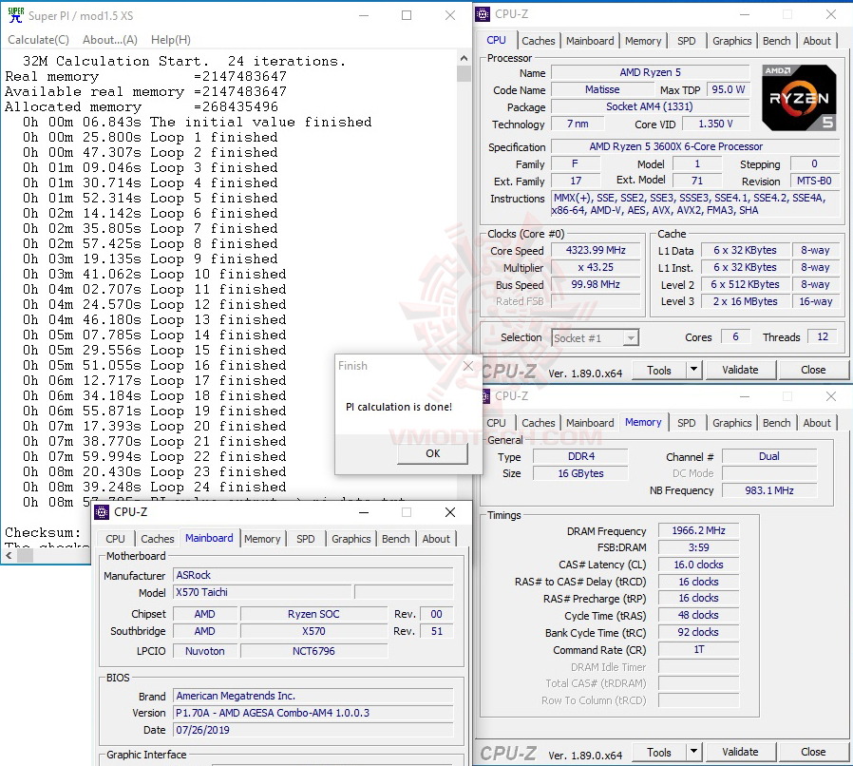Open the Memory tab in the Mainboard window

(262, 539)
